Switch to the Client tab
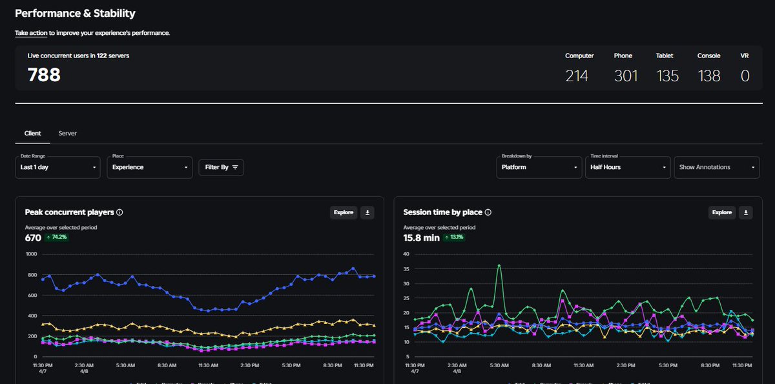 [x=32, y=133]
